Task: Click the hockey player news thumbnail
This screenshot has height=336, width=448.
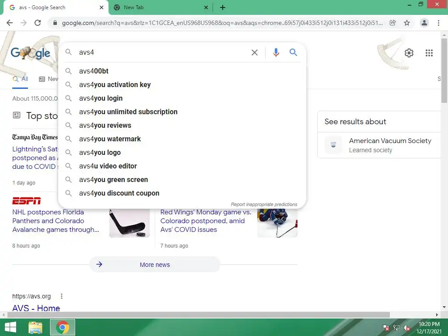Action: pyautogui.click(x=277, y=223)
